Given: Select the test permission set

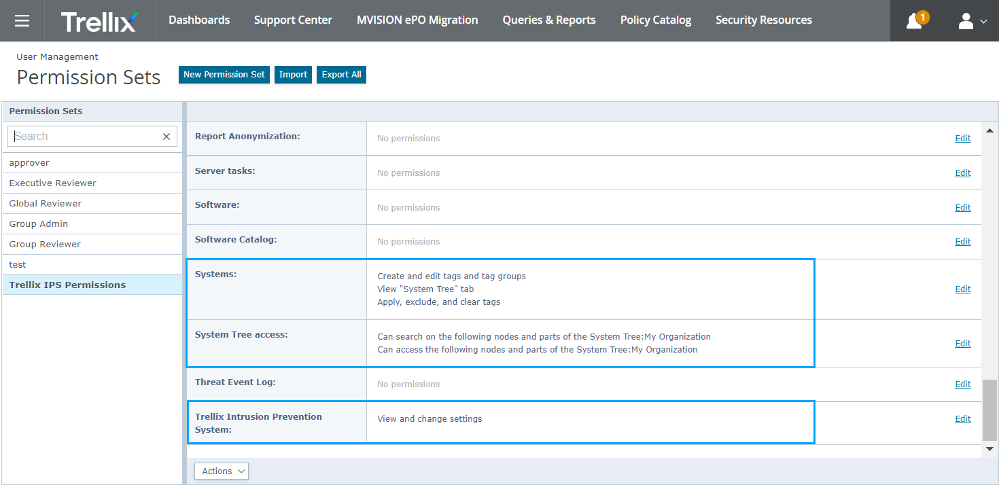Looking at the screenshot, I should 92,265.
